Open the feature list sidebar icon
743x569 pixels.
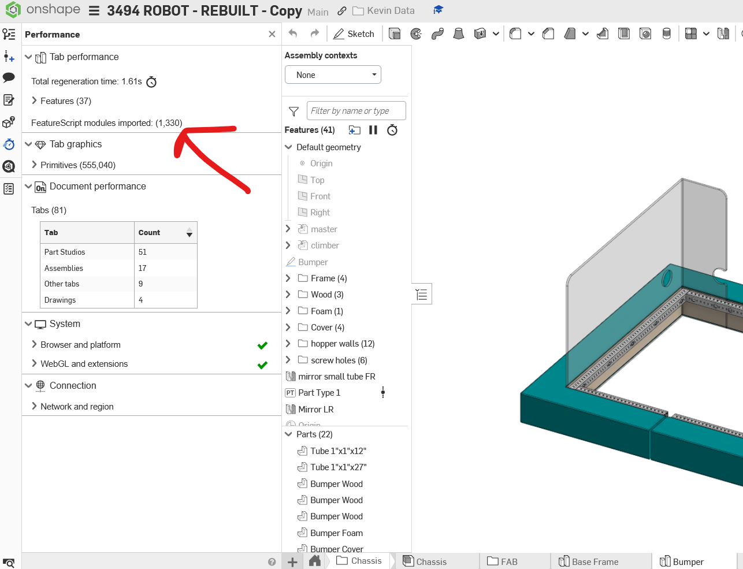coord(9,34)
